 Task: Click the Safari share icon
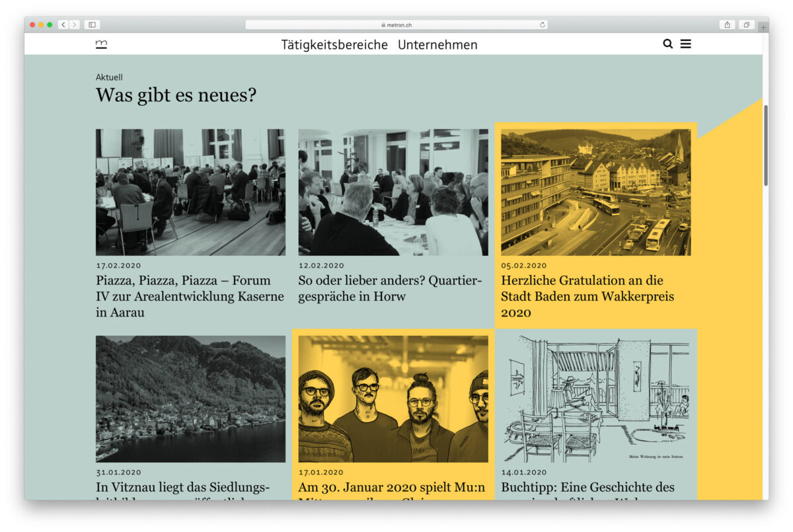727,25
